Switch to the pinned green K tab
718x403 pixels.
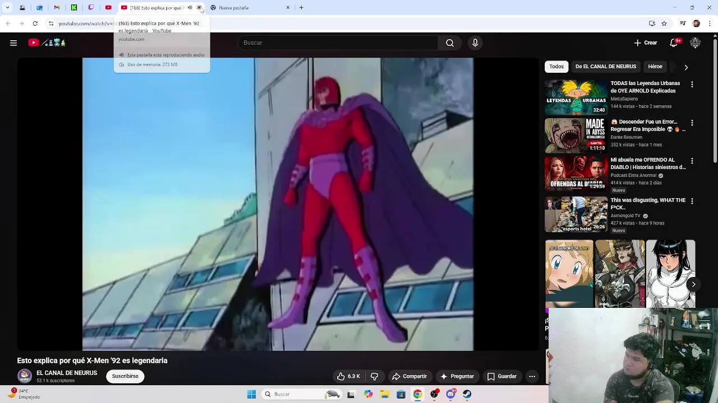point(74,8)
